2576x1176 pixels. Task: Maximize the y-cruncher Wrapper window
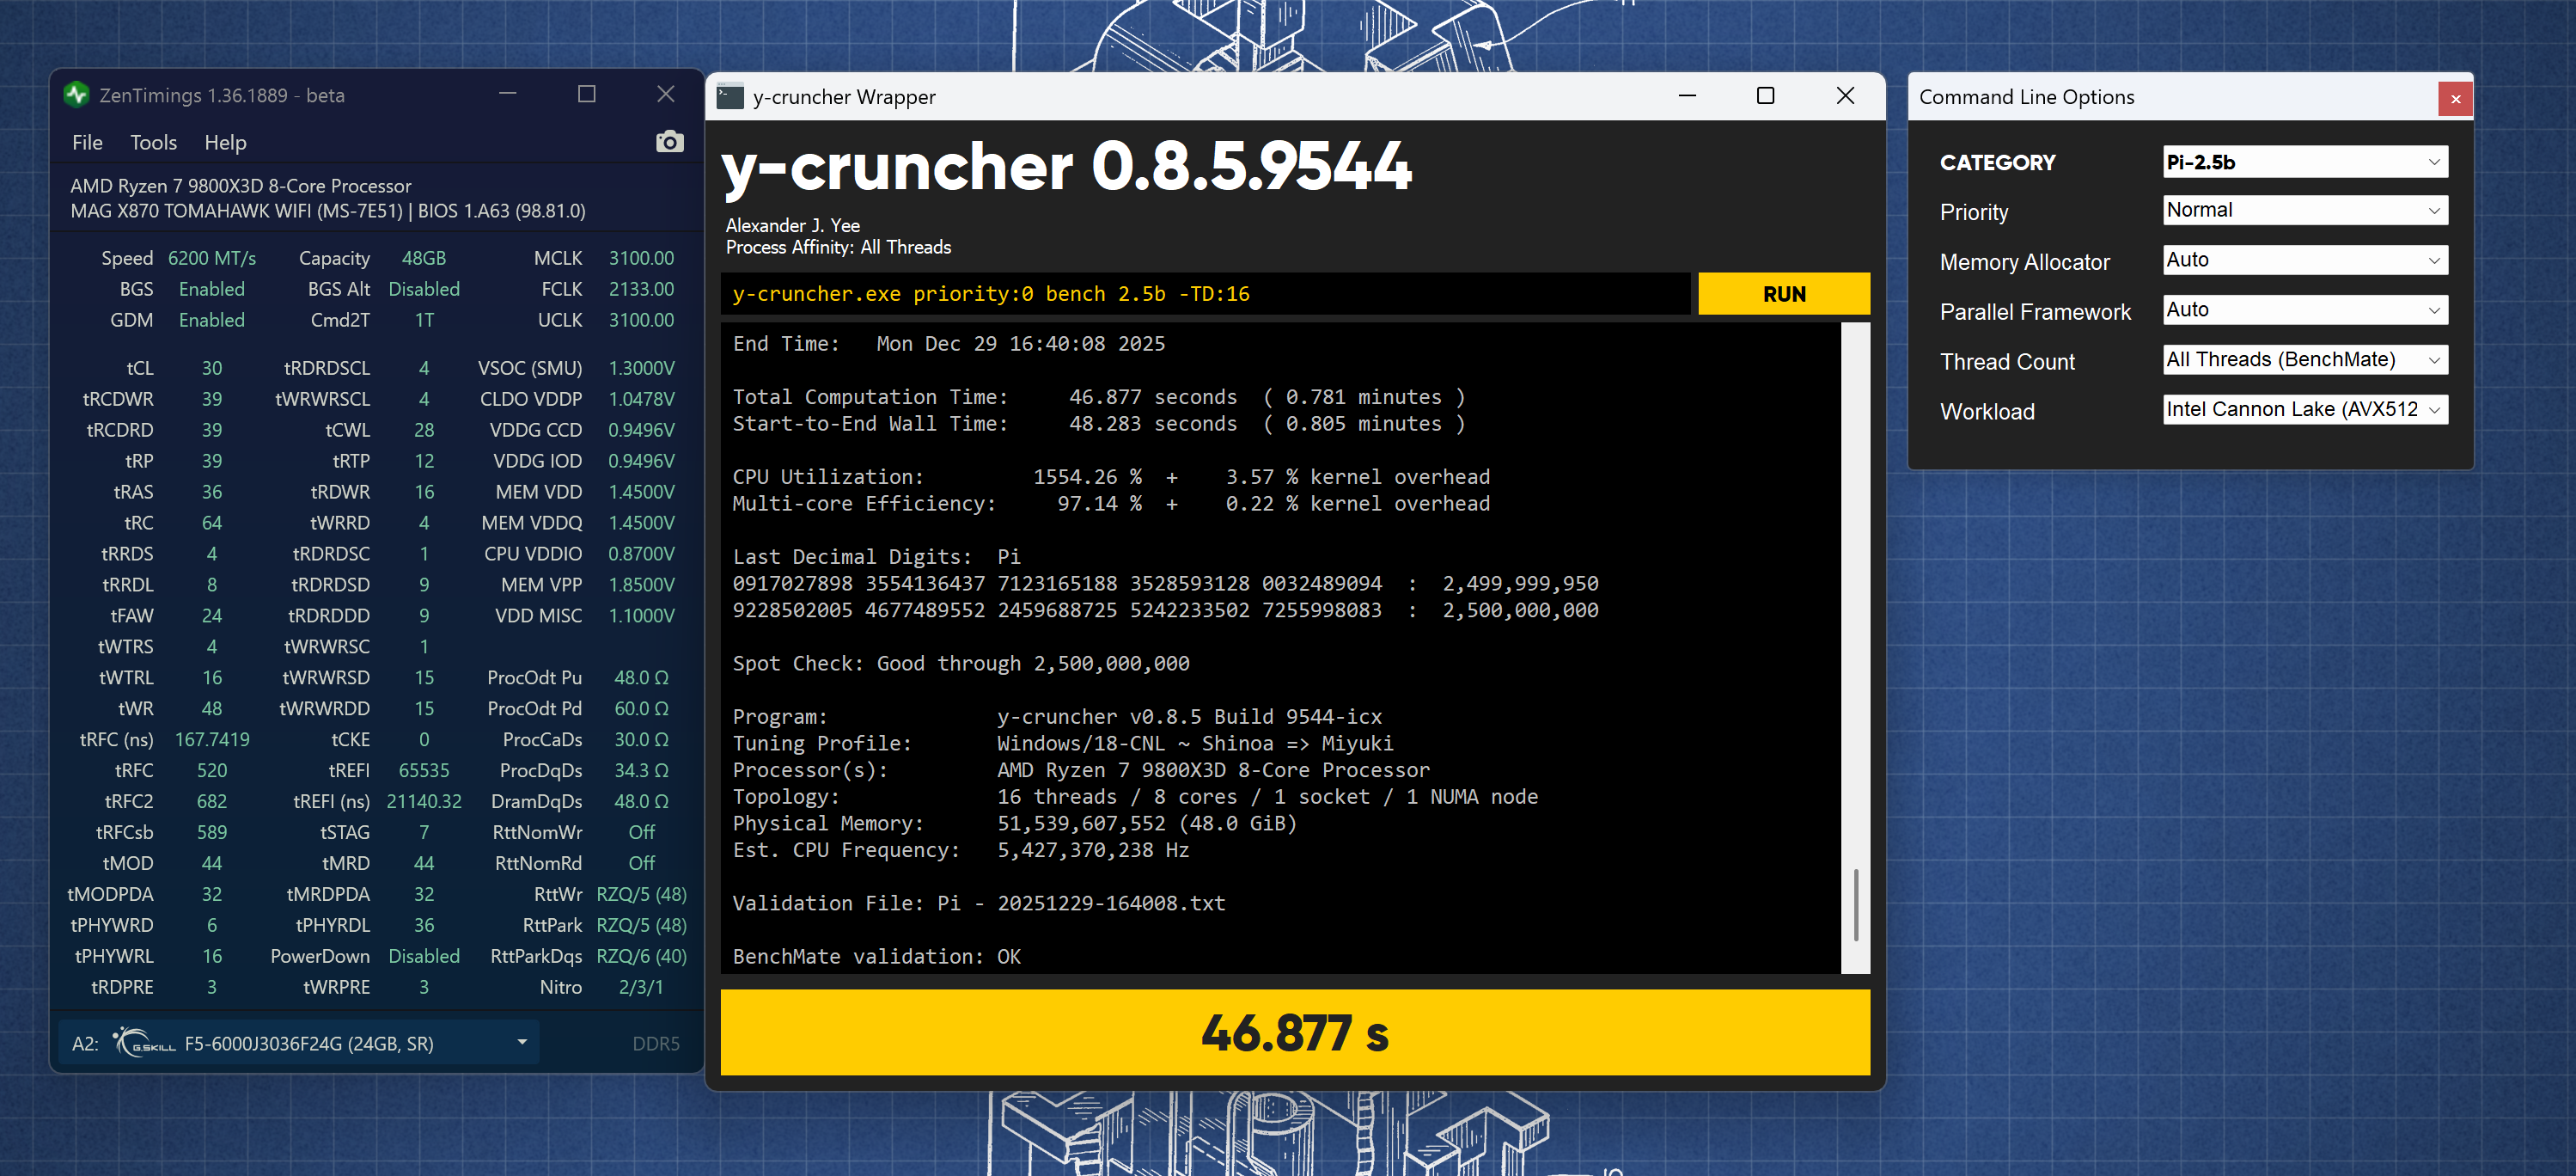click(1766, 96)
